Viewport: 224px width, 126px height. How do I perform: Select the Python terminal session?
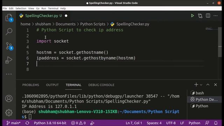click(x=204, y=106)
